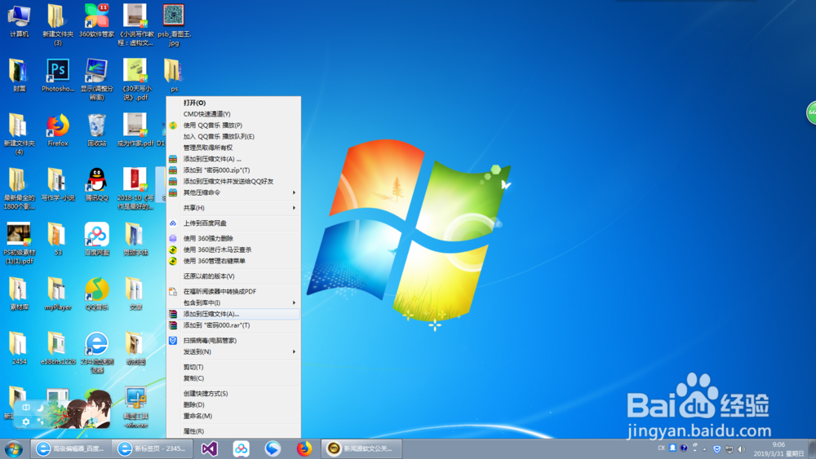Viewport: 816px width, 459px height.
Task: Choose 管理员取得所有权 menu entry
Action: tap(233, 148)
